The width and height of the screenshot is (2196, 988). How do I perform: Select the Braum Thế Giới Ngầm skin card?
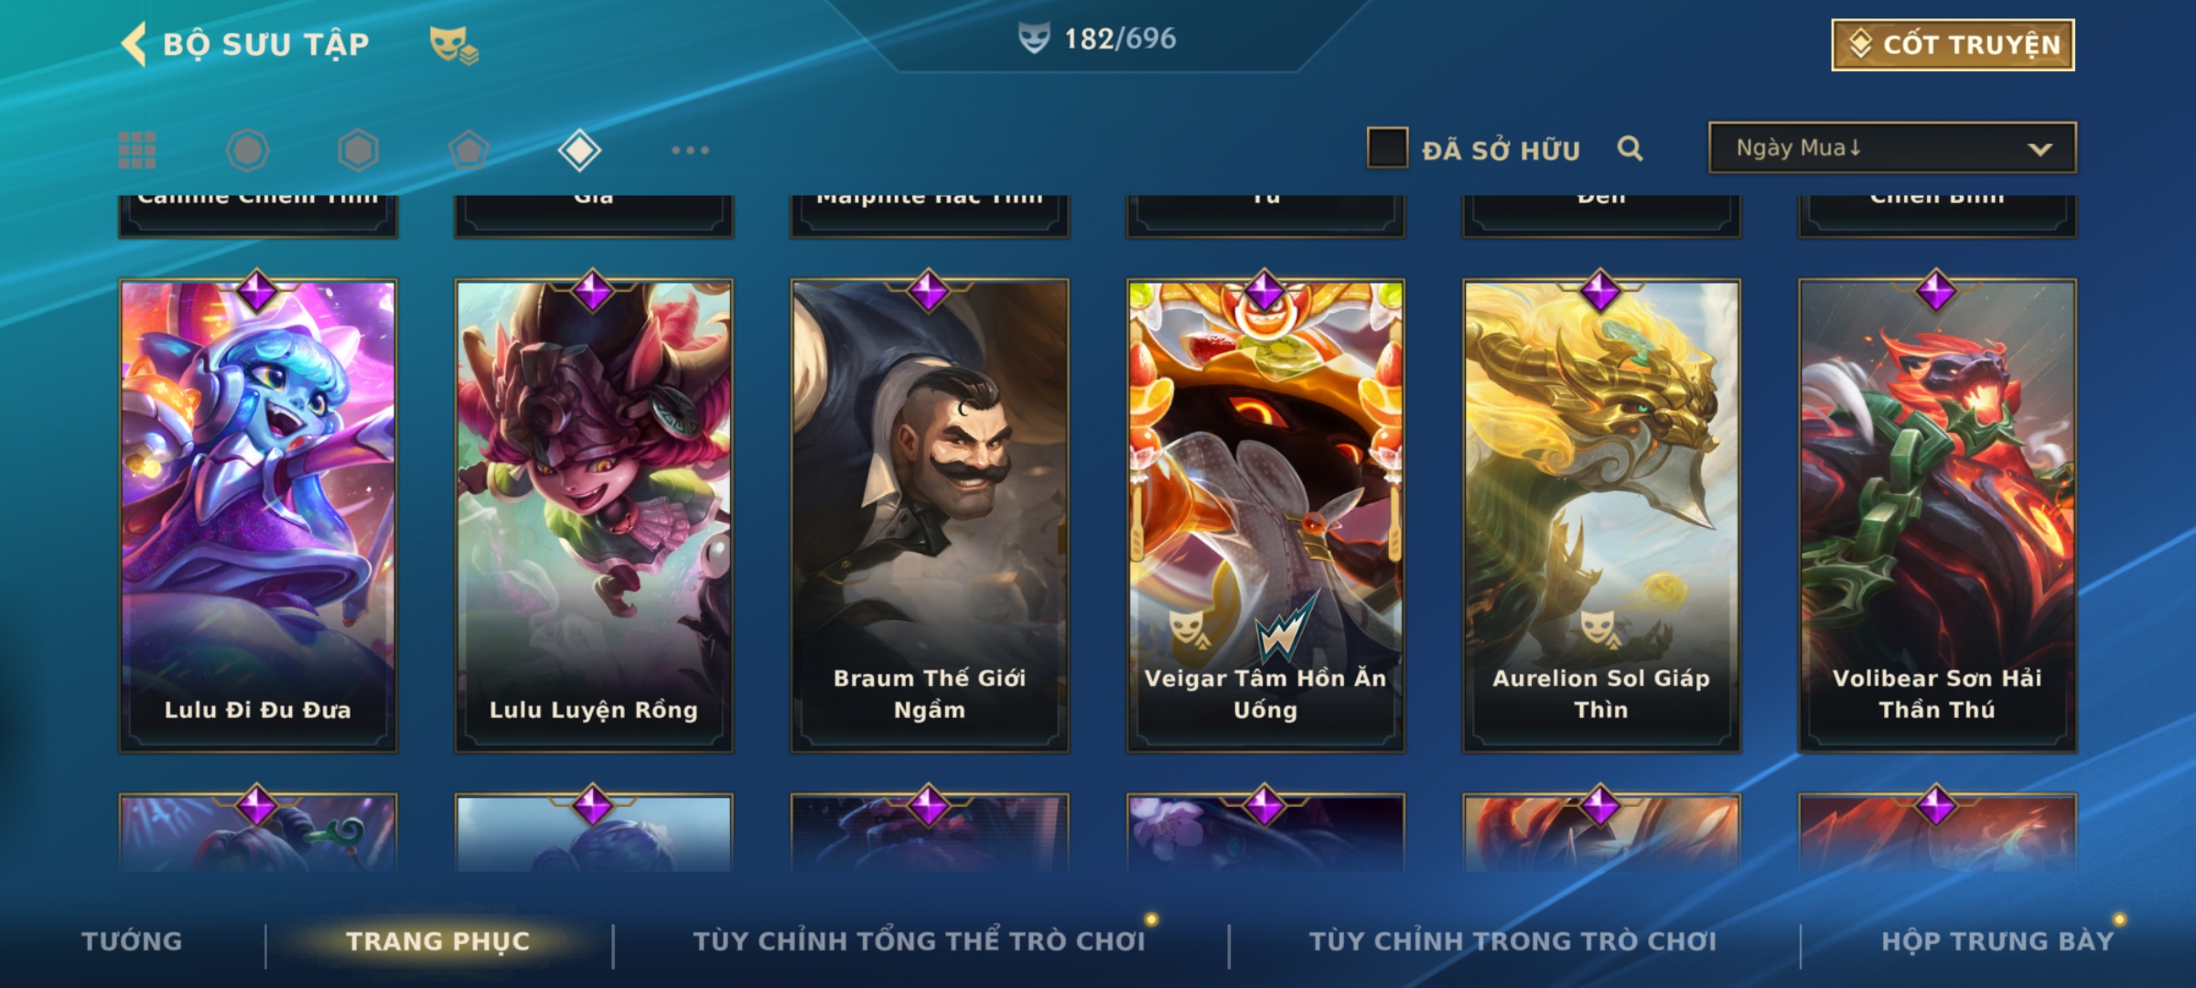pyautogui.click(x=930, y=515)
